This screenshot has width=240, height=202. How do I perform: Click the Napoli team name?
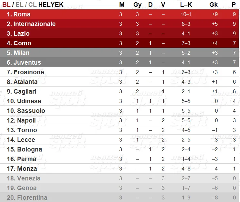[x=26, y=120]
